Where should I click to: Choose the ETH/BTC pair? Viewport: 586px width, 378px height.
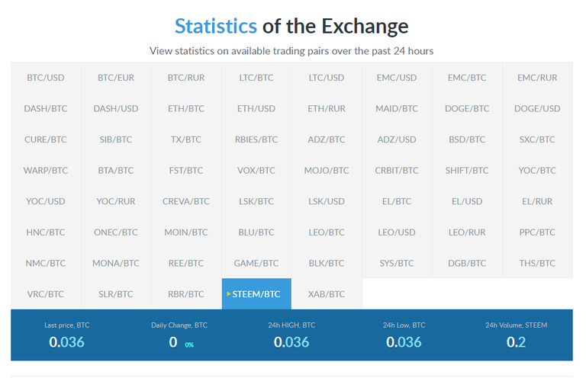coord(186,109)
